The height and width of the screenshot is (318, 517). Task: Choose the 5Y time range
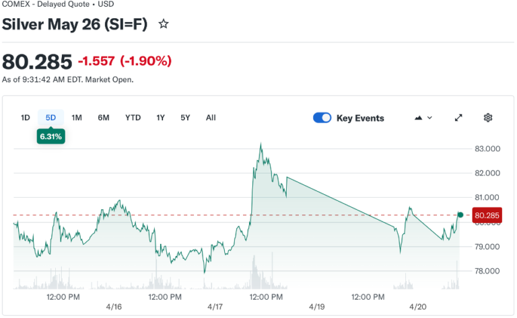pos(185,118)
